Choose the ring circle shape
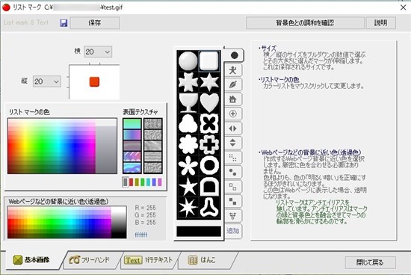This screenshot has width=411, height=275. pyautogui.click(x=209, y=165)
